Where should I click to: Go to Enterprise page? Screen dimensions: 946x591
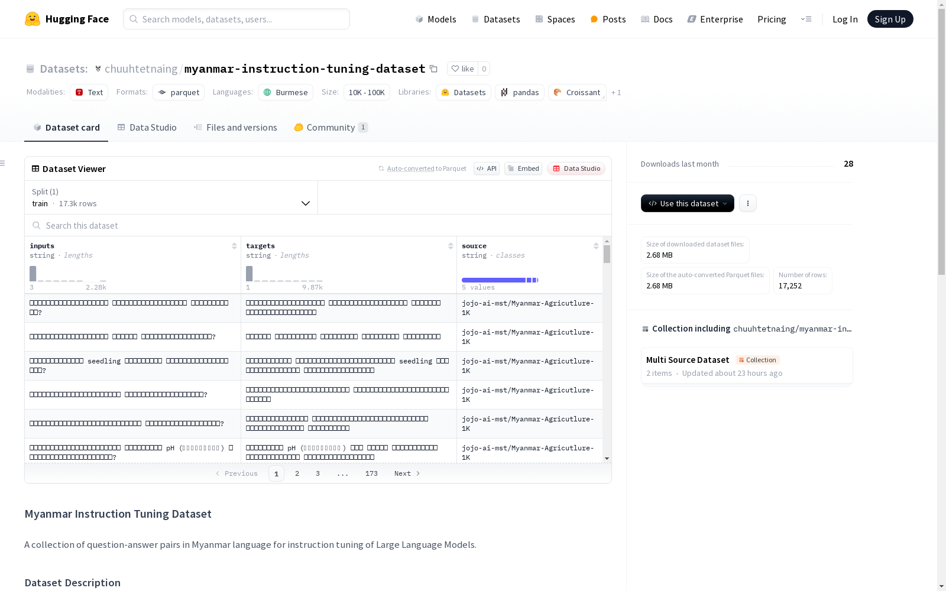715,19
